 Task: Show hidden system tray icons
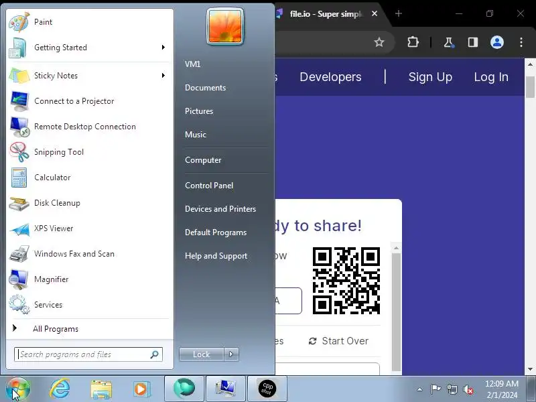pos(420,389)
